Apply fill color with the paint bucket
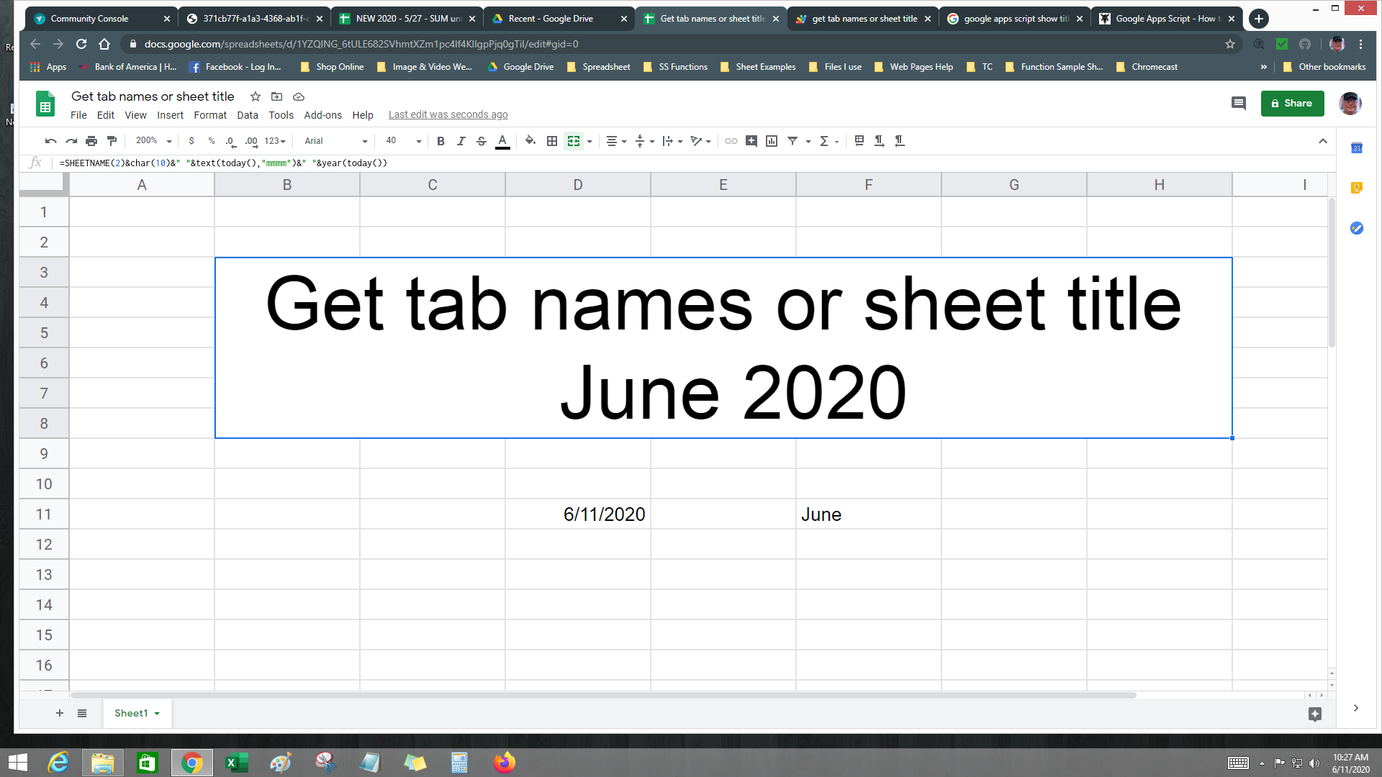1382x777 pixels. tap(530, 141)
